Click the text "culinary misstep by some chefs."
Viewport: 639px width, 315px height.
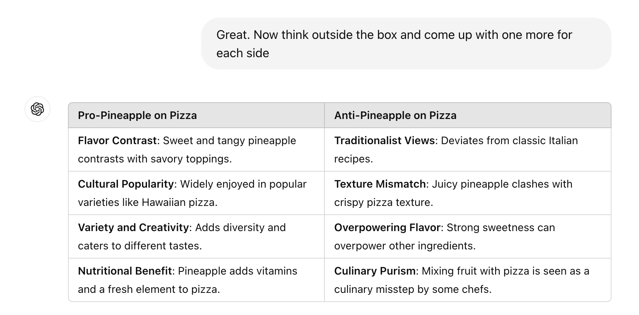(x=413, y=289)
